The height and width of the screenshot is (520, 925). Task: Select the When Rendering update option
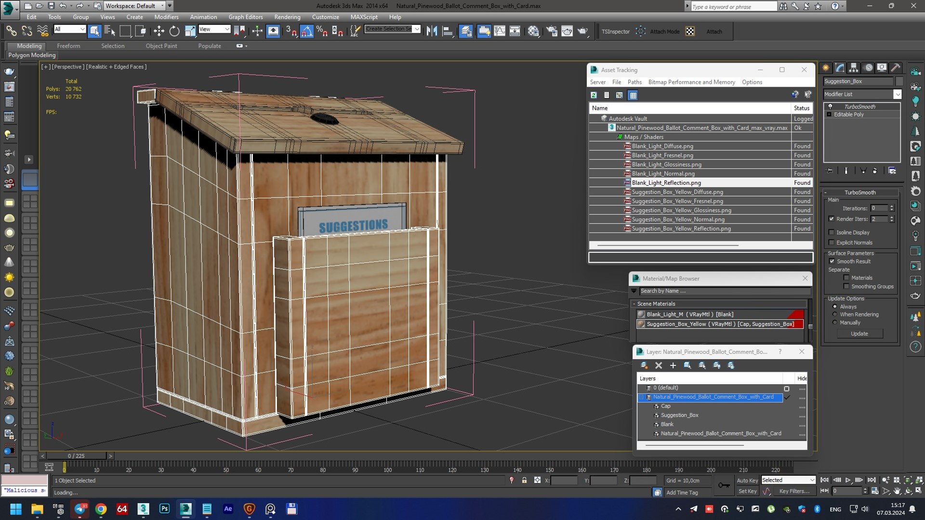[834, 314]
